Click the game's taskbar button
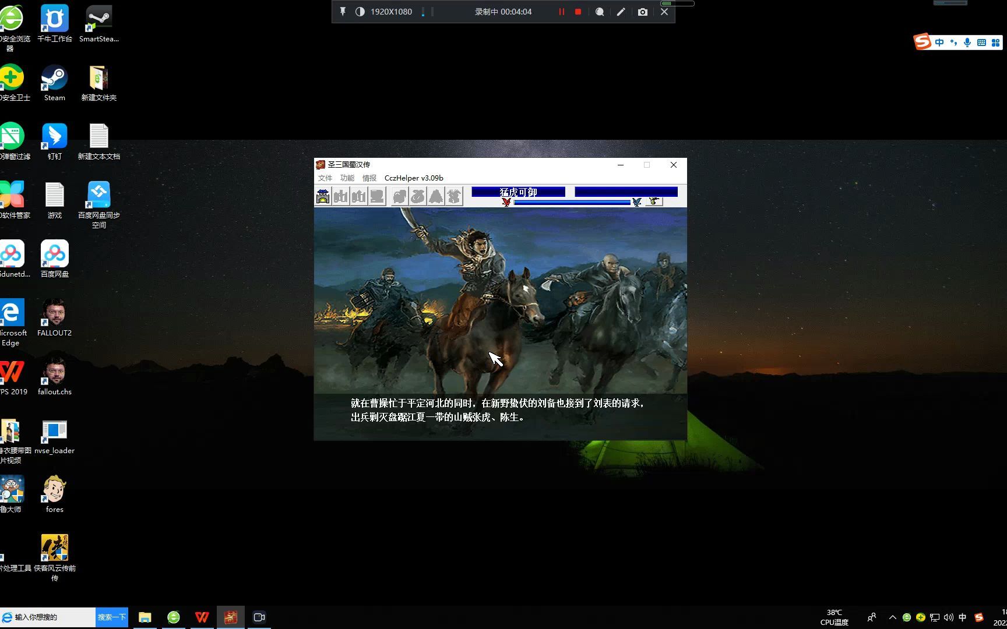The image size is (1007, 629). (x=231, y=617)
